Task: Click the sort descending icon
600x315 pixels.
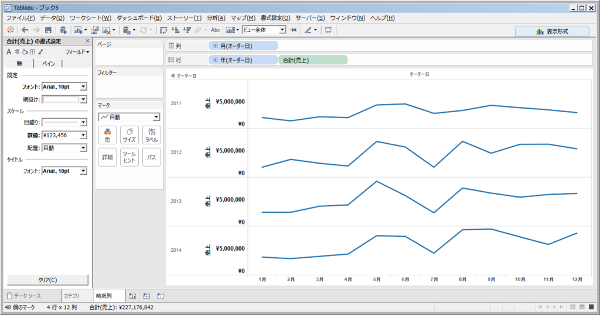Action: point(187,30)
